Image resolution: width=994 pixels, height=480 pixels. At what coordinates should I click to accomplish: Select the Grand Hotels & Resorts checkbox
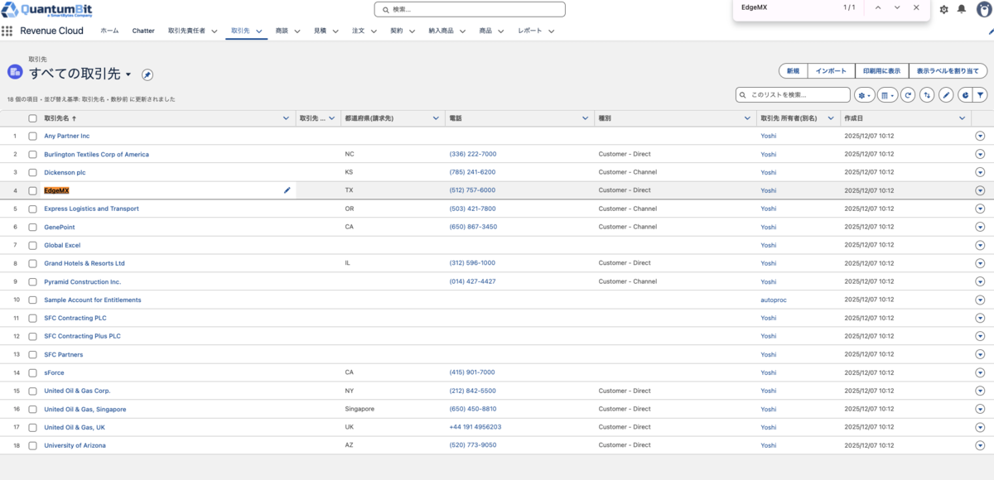coord(33,263)
